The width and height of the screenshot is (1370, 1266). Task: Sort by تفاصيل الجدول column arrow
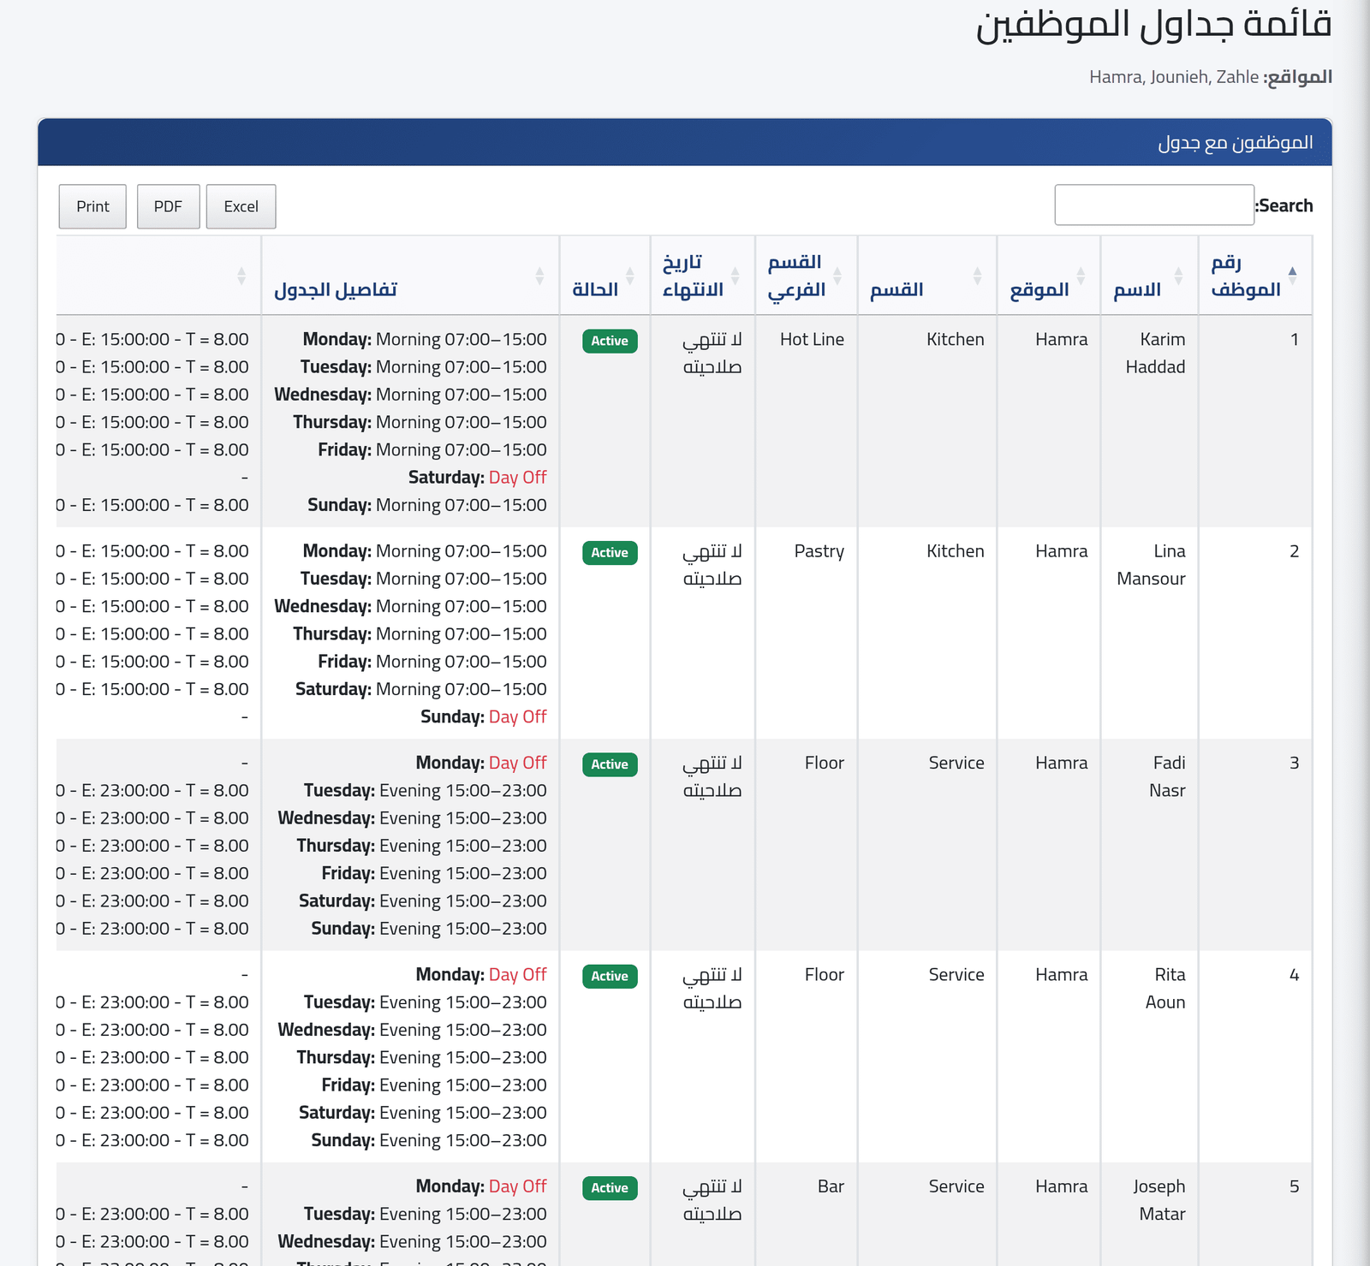point(539,276)
